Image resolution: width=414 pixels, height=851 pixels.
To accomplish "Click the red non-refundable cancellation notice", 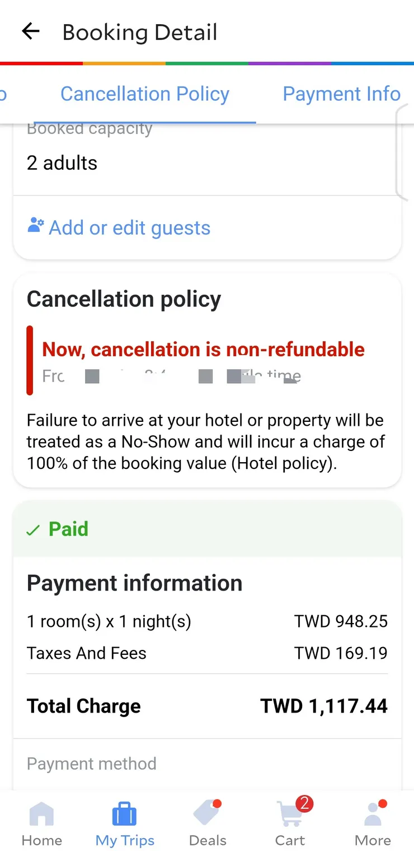I will [203, 350].
